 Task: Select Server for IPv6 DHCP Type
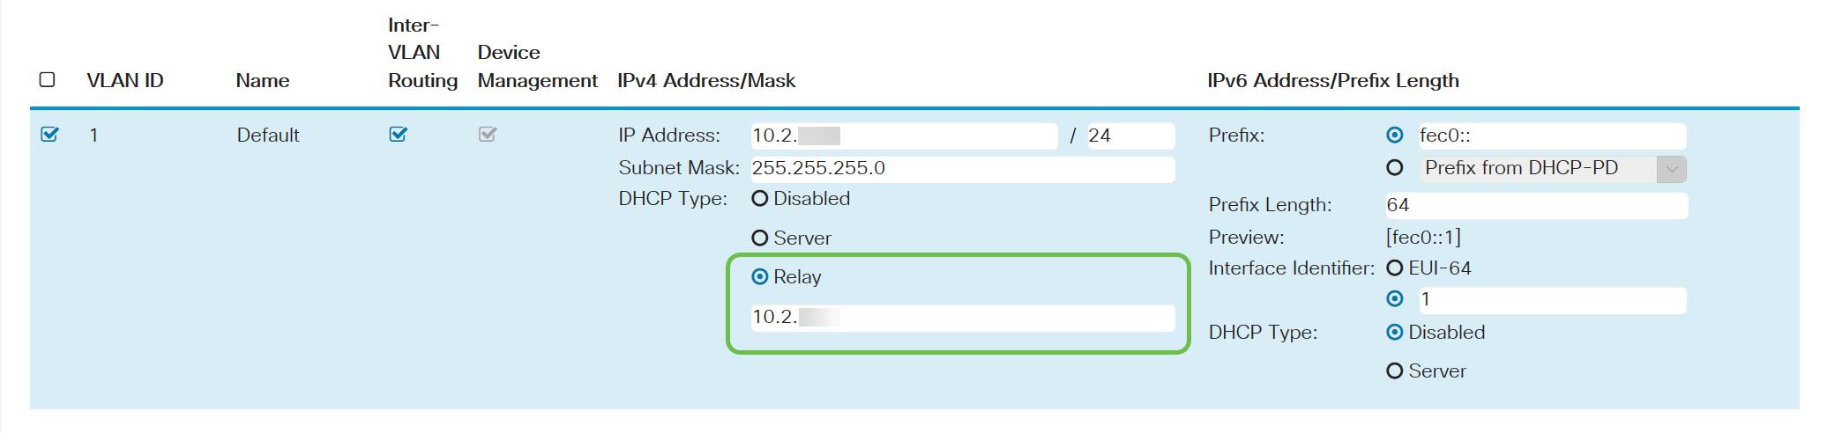1395,371
